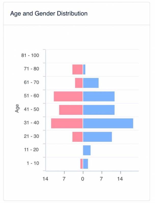This screenshot has height=203, width=155.
Task: Click the blue bar for ages 1 - 10
Action: [x=85, y=164]
